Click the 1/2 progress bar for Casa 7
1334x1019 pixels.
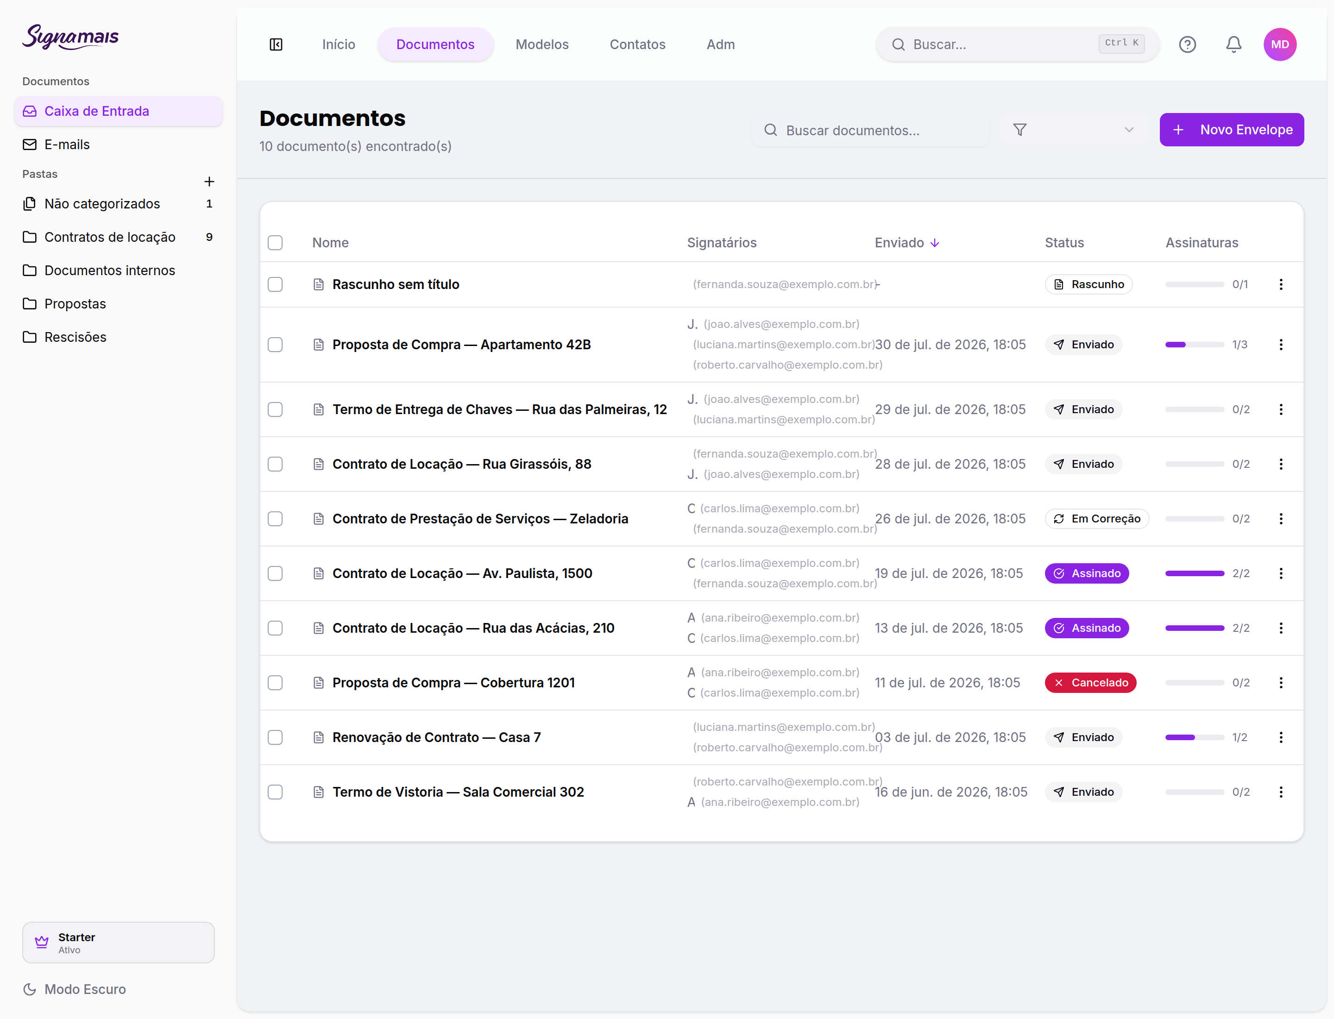(x=1195, y=737)
